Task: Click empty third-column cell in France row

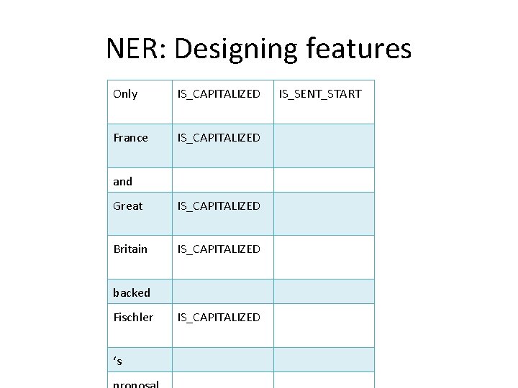Action: click(x=324, y=145)
